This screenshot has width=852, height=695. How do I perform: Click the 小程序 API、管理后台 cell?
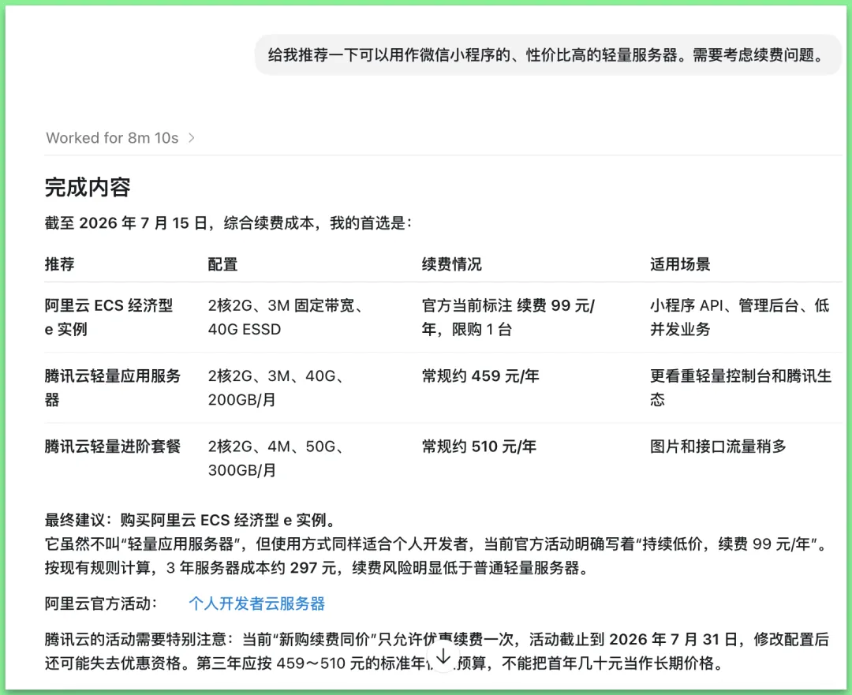739,317
